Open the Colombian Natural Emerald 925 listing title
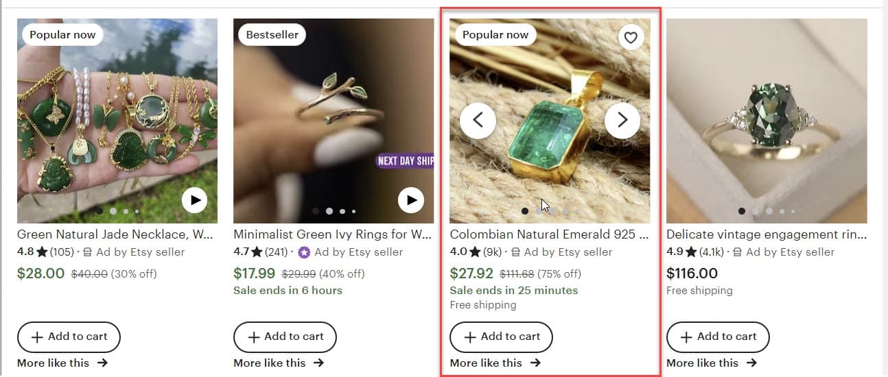The image size is (888, 377). click(x=549, y=234)
